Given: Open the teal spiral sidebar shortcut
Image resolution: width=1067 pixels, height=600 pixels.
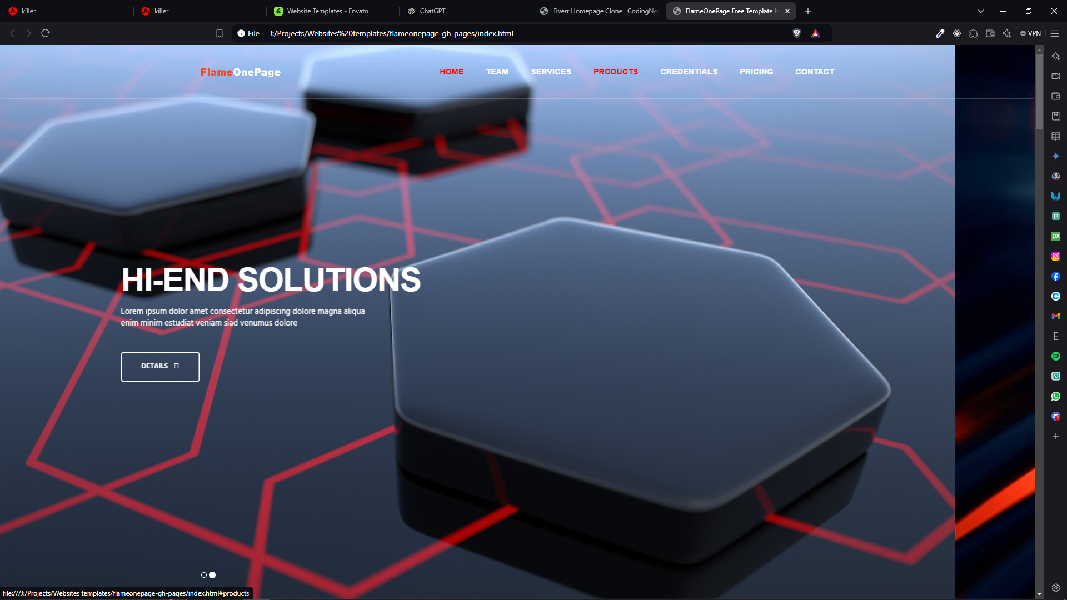Looking at the screenshot, I should [x=1056, y=376].
